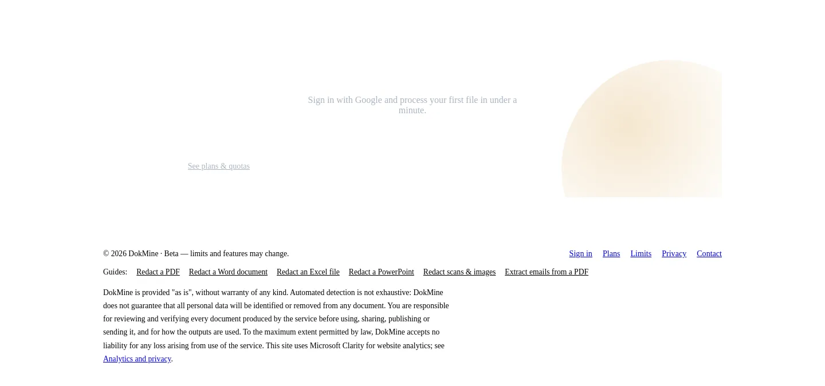This screenshot has width=825, height=386.
Task: Click the Contact link
Action: [709, 253]
